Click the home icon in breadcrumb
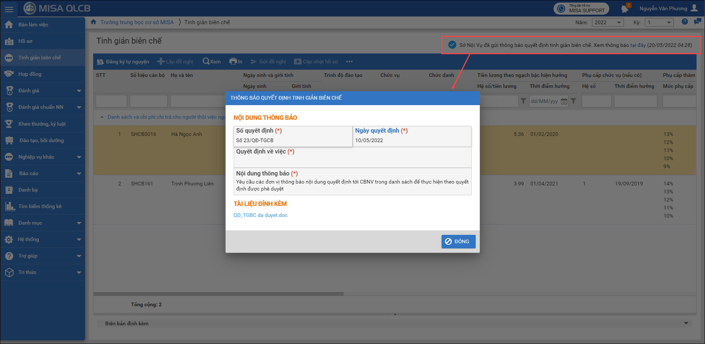This screenshot has width=705, height=344. click(94, 22)
